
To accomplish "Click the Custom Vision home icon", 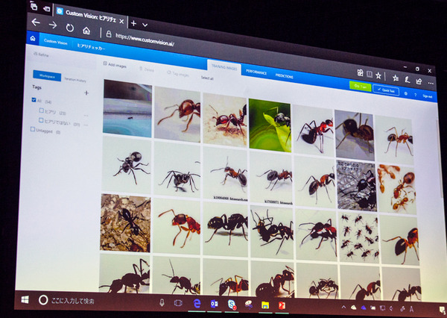I will [32, 39].
